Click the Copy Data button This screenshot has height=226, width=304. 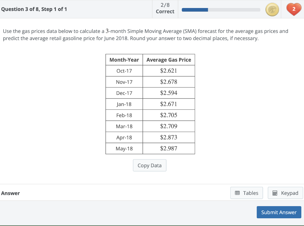coord(150,165)
